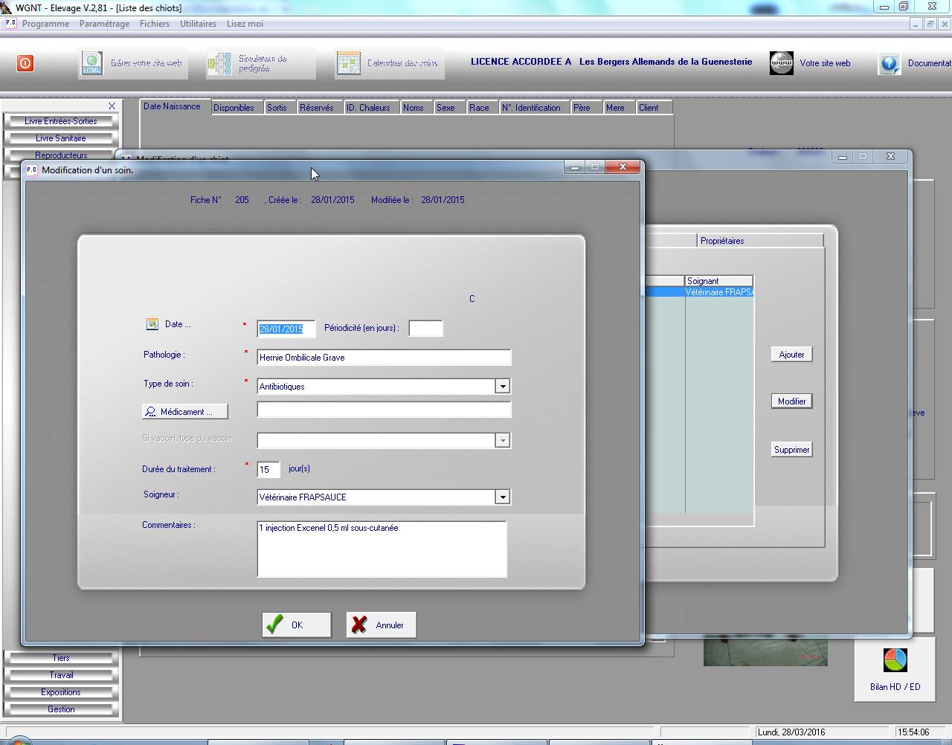The image size is (952, 745).
Task: Expand the vaccine type dropdown
Action: pyautogui.click(x=503, y=441)
